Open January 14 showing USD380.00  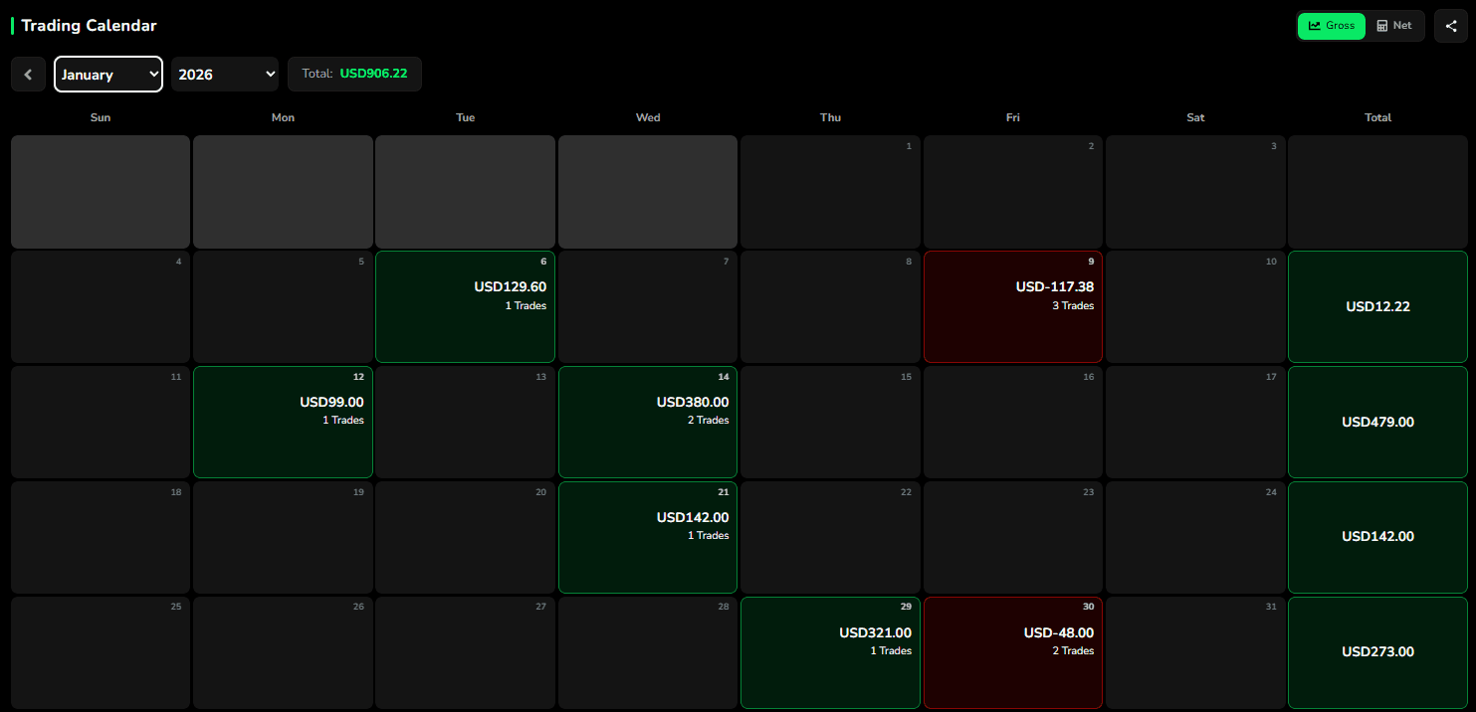pos(648,422)
